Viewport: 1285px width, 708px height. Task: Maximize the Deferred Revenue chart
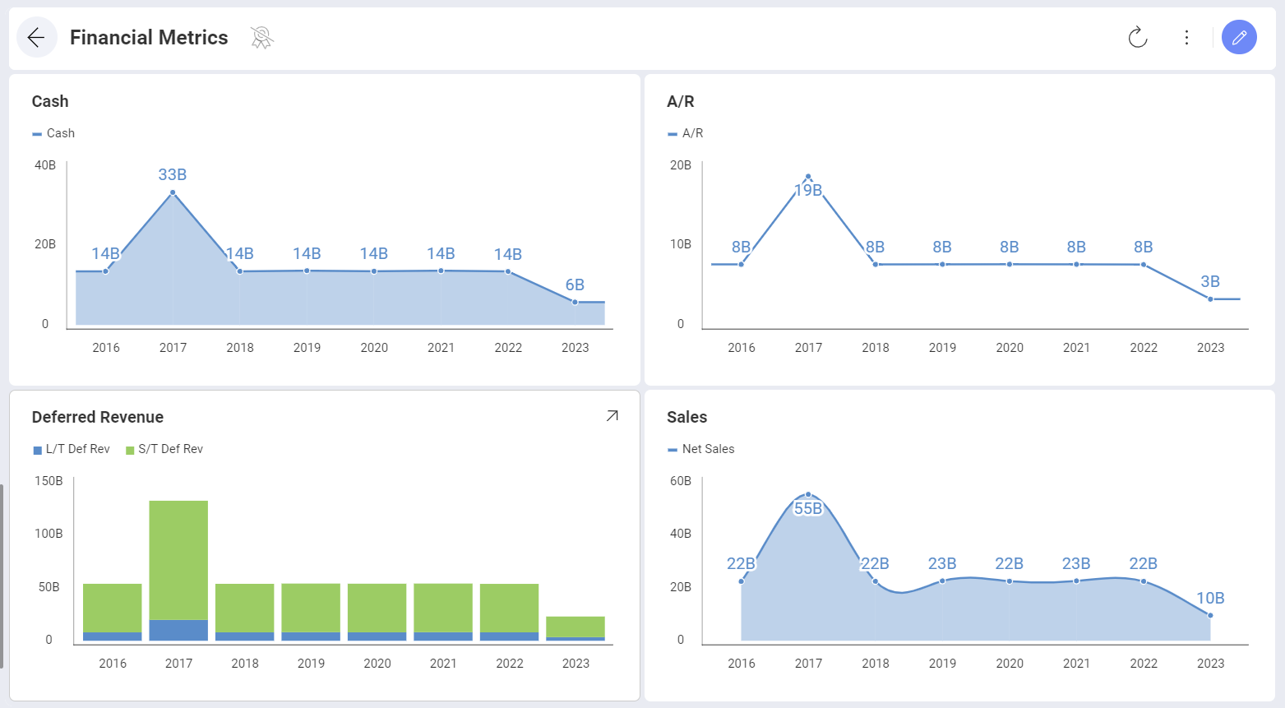[612, 416]
